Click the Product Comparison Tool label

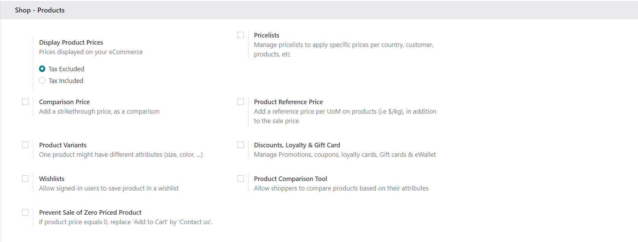pyautogui.click(x=290, y=179)
